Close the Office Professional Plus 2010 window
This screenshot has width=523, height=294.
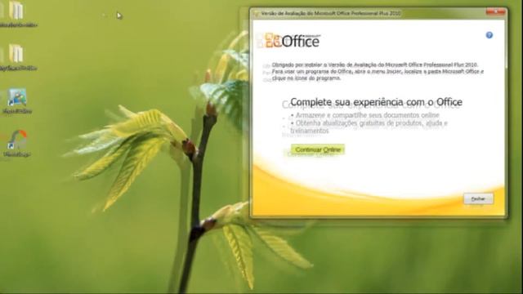496,11
